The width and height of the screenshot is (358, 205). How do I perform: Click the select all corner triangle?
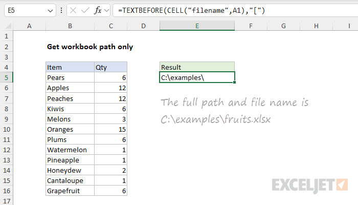(x=8, y=26)
